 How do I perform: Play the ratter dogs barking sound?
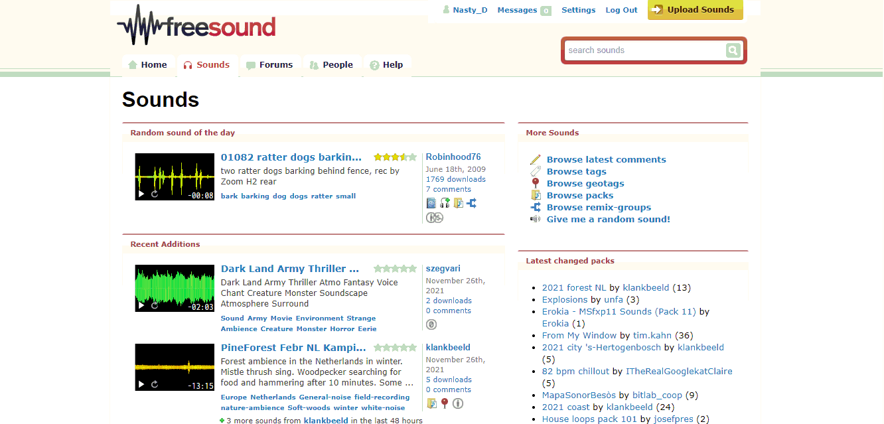tap(141, 194)
